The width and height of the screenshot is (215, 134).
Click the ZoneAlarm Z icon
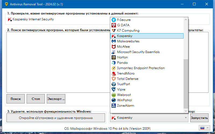(114, 106)
